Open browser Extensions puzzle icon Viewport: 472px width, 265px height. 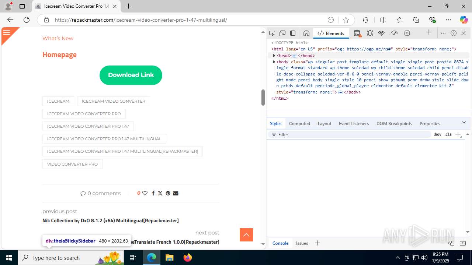[365, 20]
